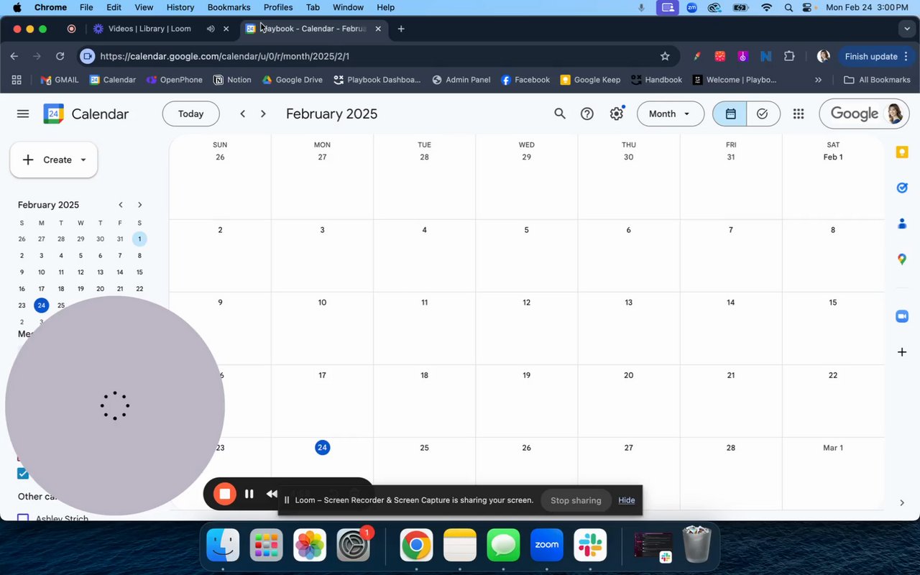This screenshot has width=920, height=575.
Task: Open the Month view dropdown
Action: pyautogui.click(x=670, y=114)
